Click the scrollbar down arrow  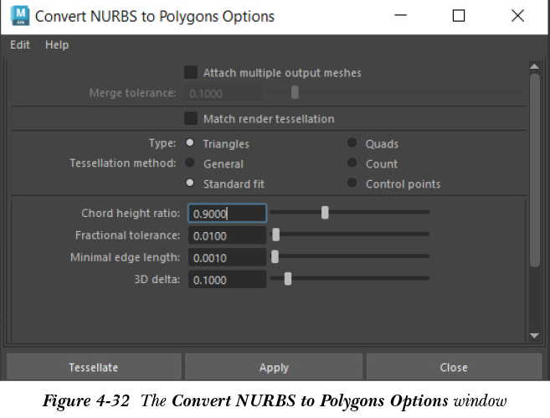(x=535, y=335)
